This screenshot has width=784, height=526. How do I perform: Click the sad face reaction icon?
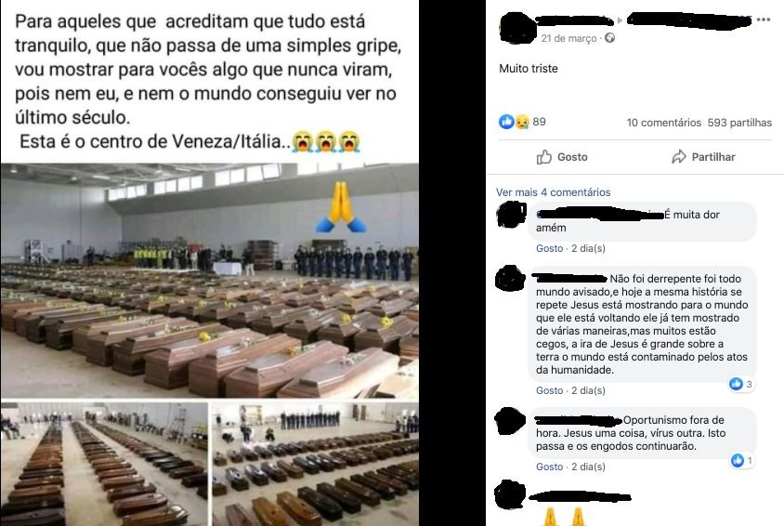pyautogui.click(x=521, y=122)
